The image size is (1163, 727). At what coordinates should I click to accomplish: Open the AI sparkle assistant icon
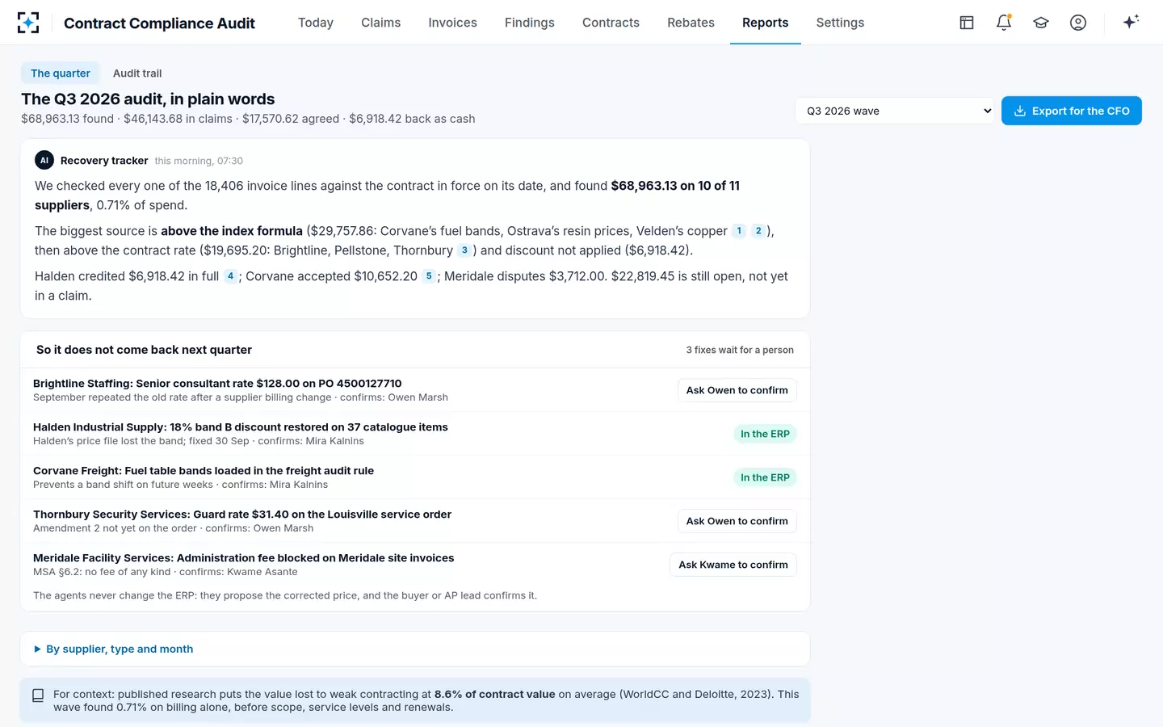1131,22
